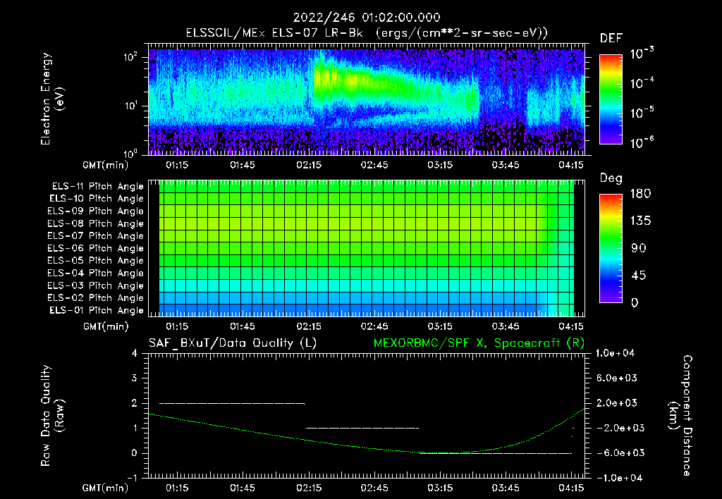Click the ELS-04 Pitch Angle row label
Image resolution: width=722 pixels, height=499 pixels.
(96, 273)
